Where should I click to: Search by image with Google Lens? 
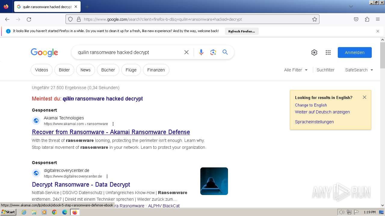tap(213, 52)
